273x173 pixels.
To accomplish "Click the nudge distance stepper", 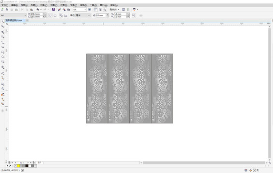I will (x=107, y=15).
